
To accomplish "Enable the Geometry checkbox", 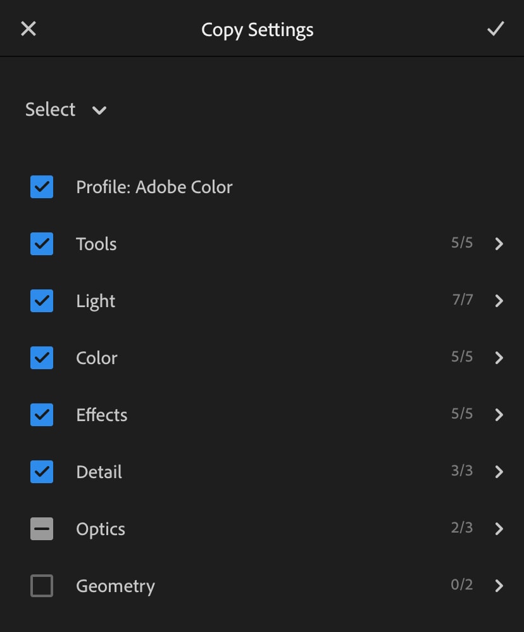I will coord(42,586).
